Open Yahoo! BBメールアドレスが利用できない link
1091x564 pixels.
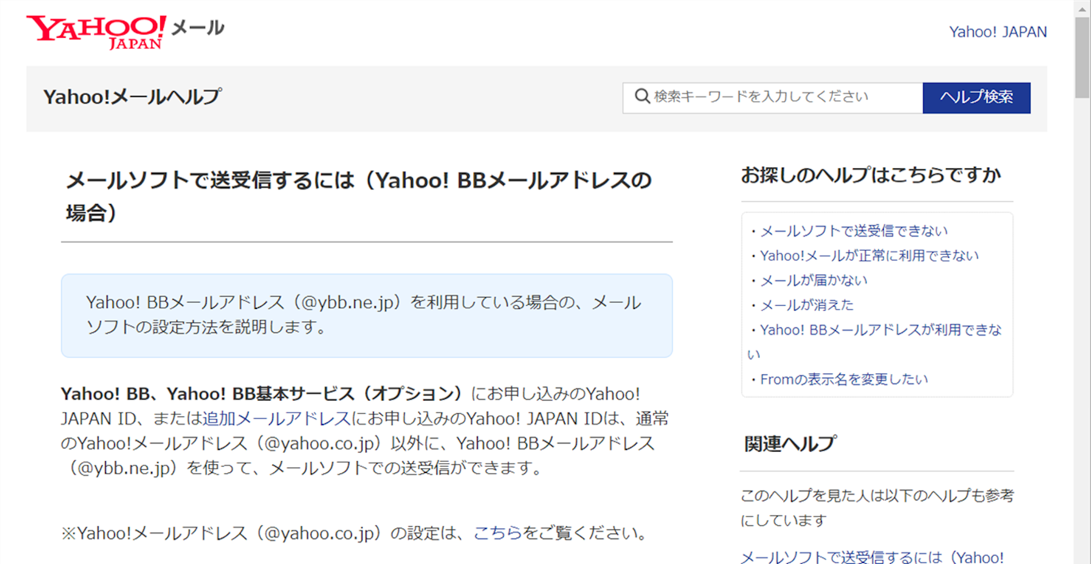[880, 330]
